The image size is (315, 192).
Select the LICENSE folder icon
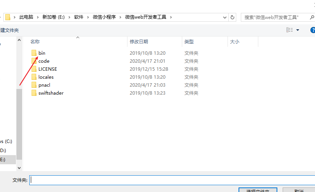pyautogui.click(x=34, y=69)
